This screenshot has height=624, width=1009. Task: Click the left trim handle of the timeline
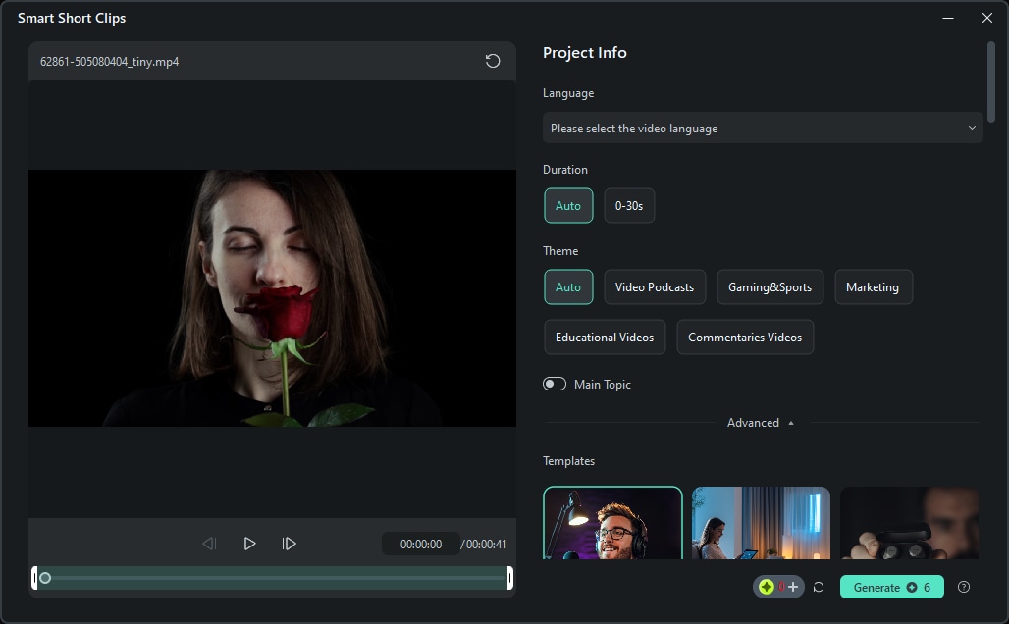pos(34,578)
